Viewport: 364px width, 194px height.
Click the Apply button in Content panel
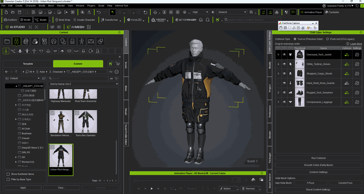pyautogui.click(x=23, y=188)
